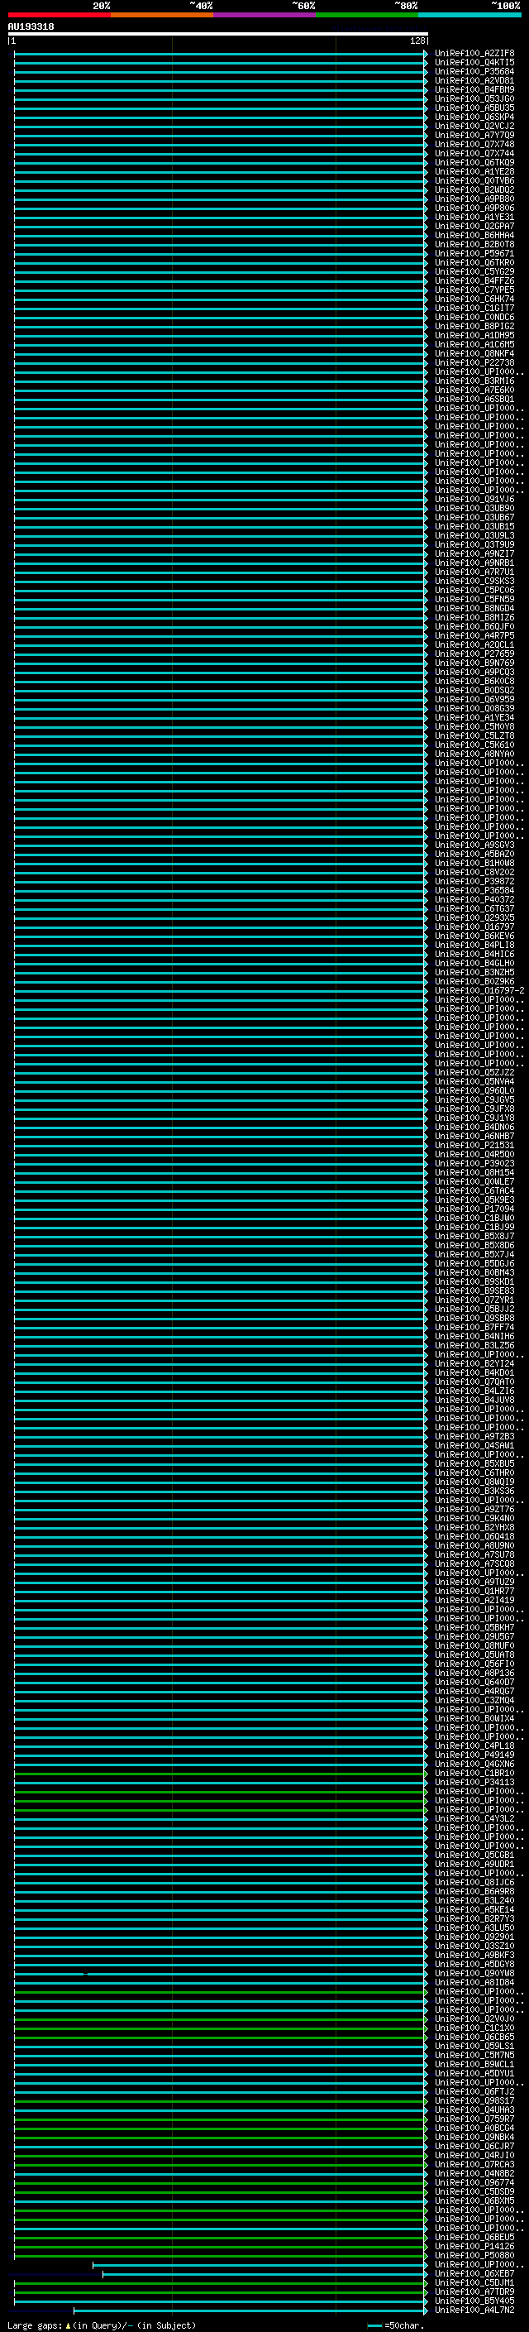
Task: Click the UniRef100_C1GIT7 label
Action: 474,308
